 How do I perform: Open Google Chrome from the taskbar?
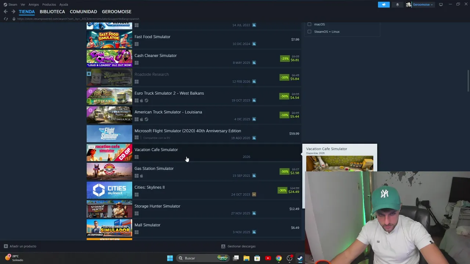coord(279,258)
